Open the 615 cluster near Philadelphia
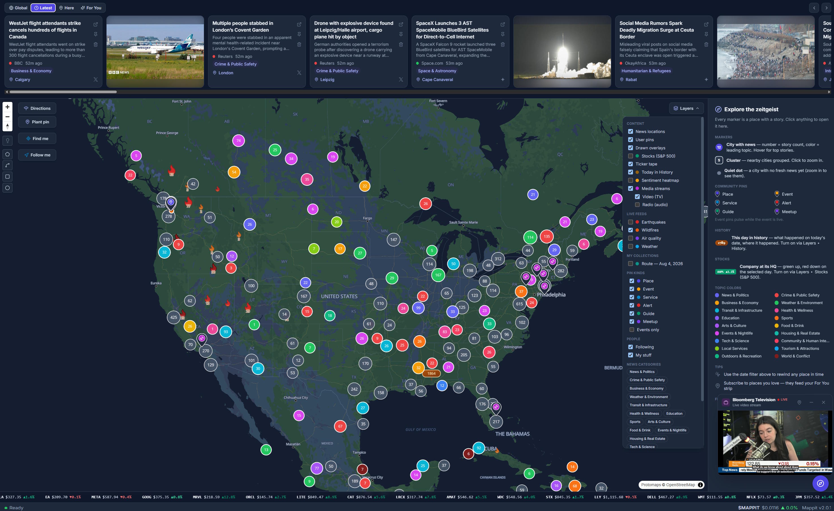This screenshot has height=511, width=834. click(x=520, y=304)
